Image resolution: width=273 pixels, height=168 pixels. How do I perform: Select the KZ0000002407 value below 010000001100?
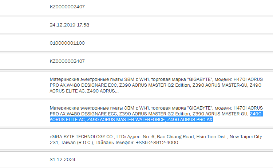(x=67, y=61)
